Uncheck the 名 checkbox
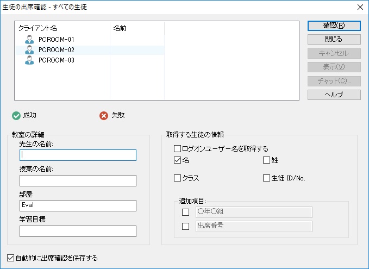The image size is (369, 269). click(177, 160)
